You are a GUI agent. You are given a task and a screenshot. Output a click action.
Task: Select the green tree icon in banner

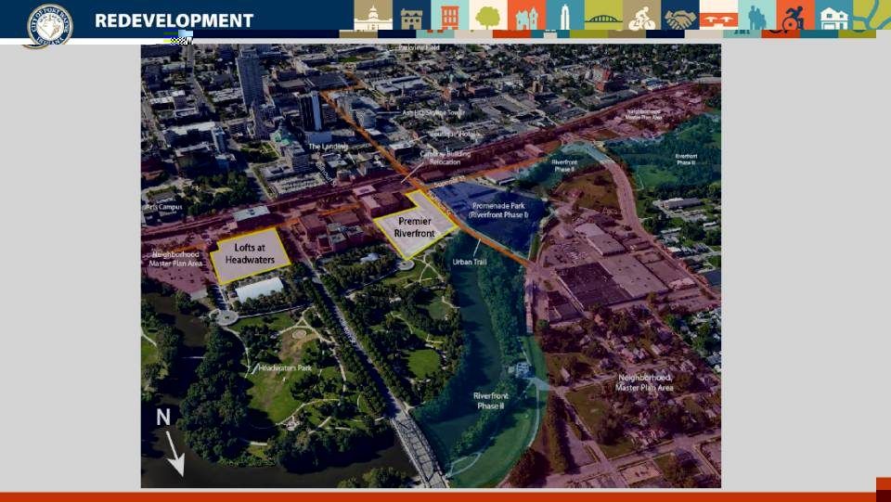click(488, 16)
